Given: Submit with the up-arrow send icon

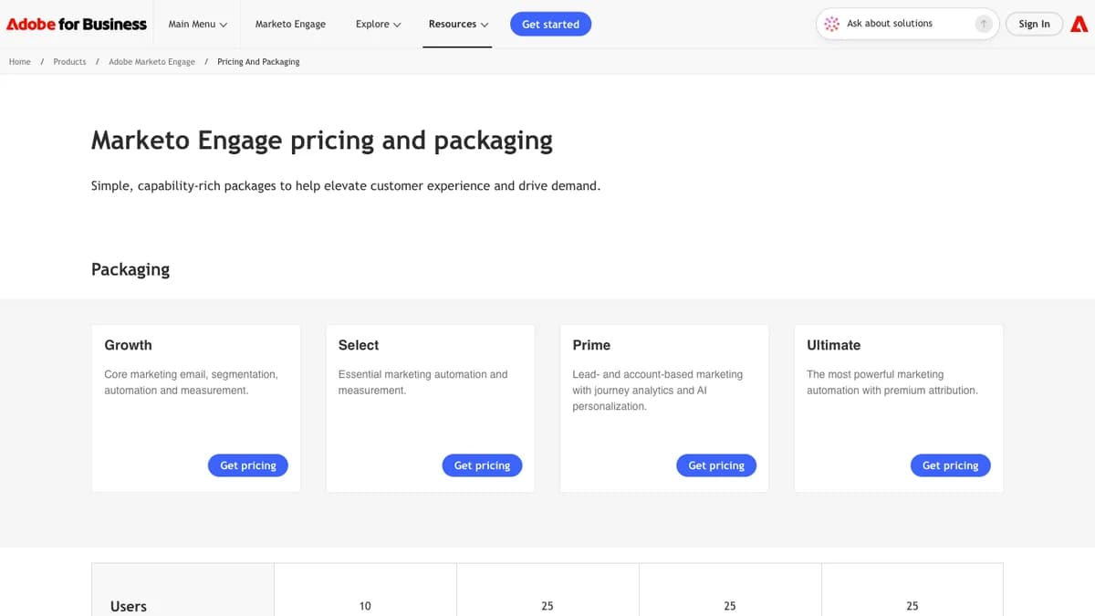Looking at the screenshot, I should coord(983,25).
